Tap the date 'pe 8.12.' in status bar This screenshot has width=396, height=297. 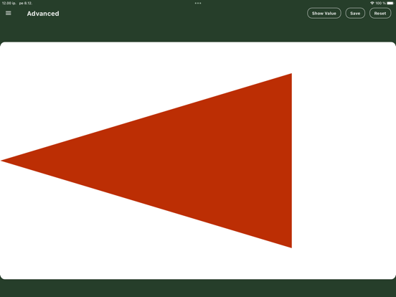click(x=26, y=4)
